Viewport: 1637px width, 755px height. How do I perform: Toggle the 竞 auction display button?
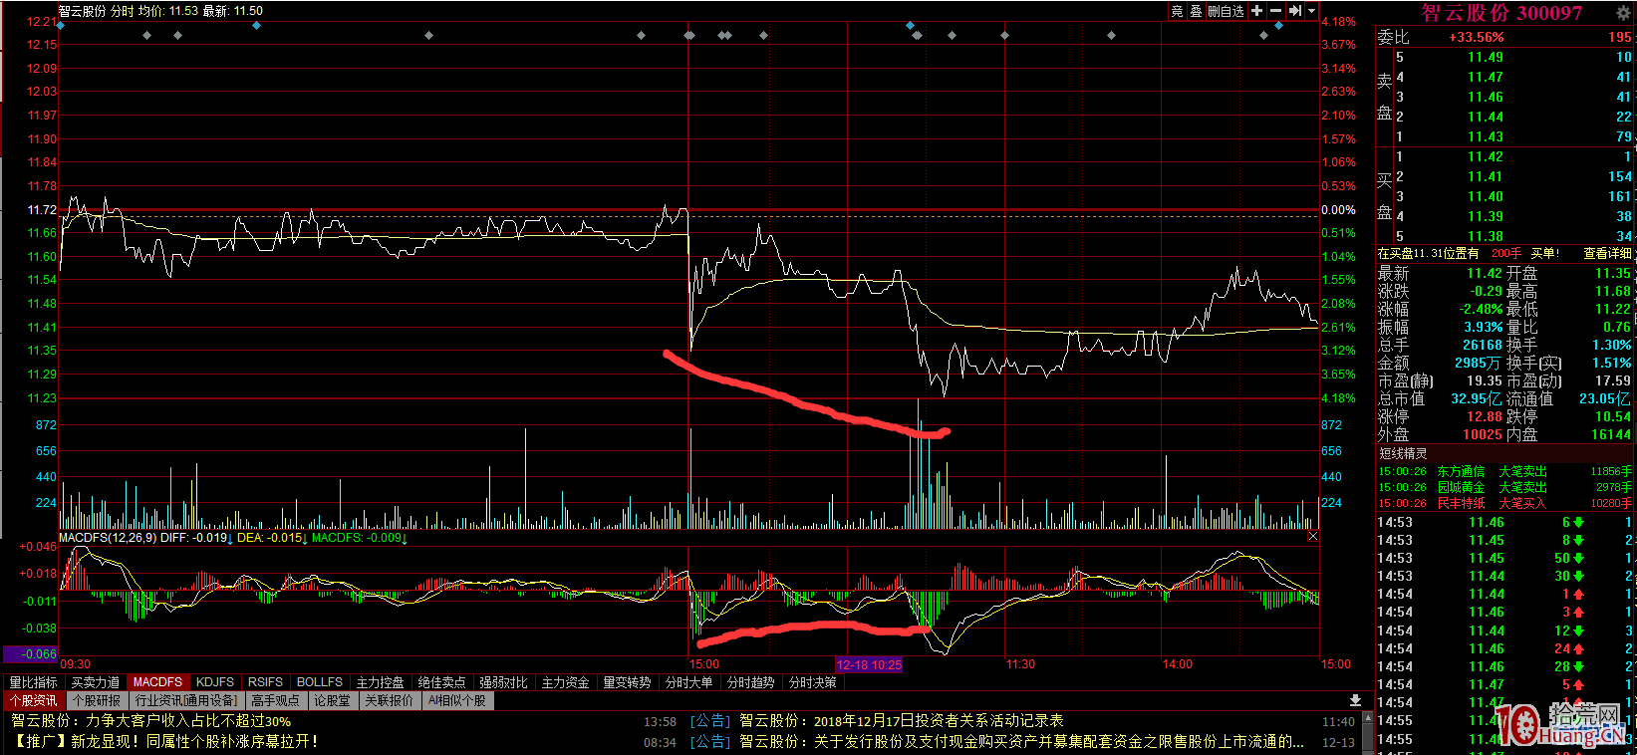coord(1177,11)
